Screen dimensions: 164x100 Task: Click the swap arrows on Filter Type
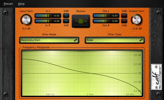pos(141,40)
